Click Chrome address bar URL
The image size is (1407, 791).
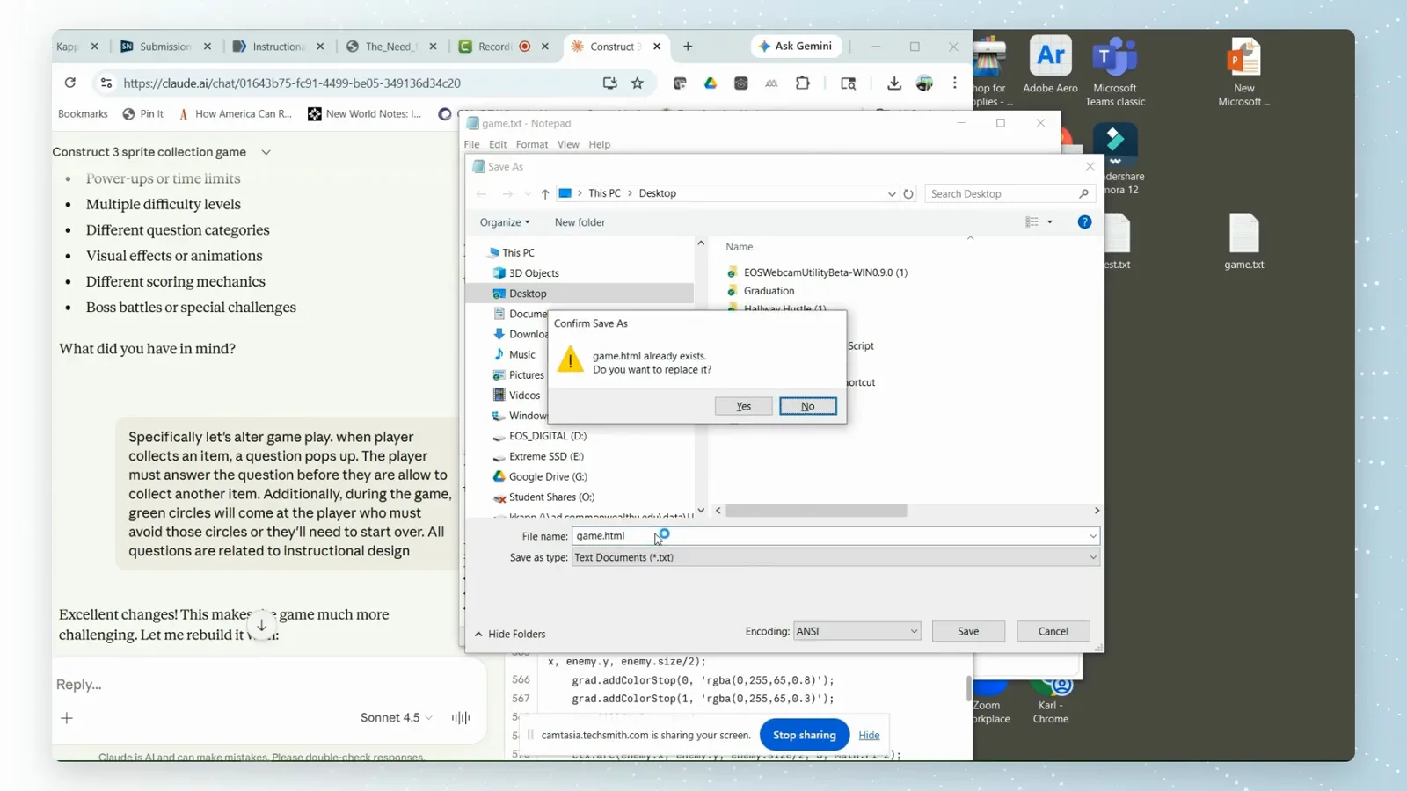291,83
